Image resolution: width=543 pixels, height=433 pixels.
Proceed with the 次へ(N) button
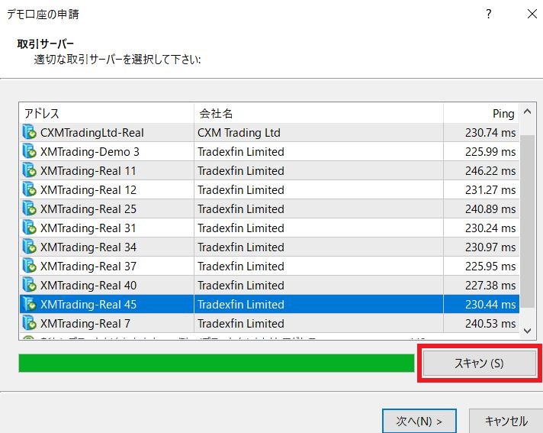(419, 421)
